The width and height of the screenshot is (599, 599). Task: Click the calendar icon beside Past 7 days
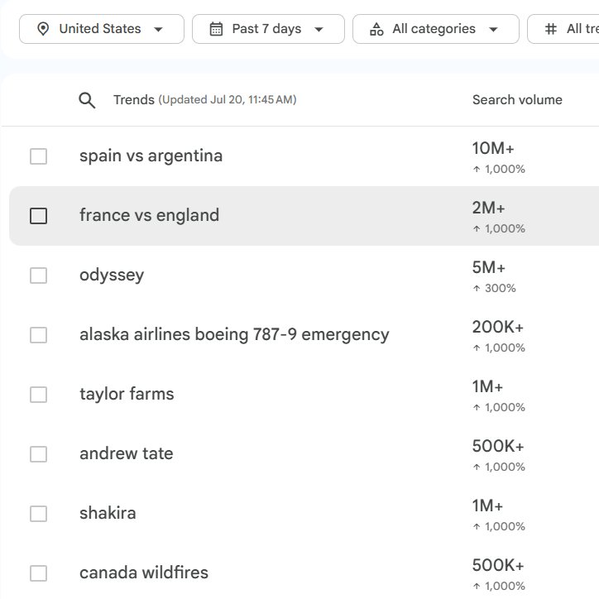216,29
